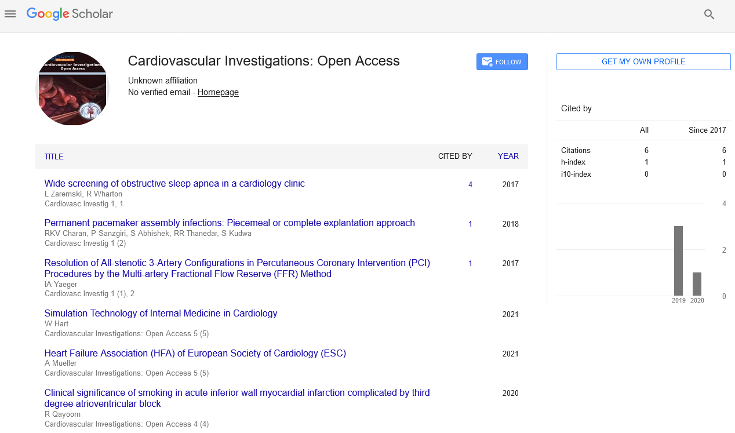Image resolution: width=735 pixels, height=433 pixels.
Task: Open Simulation Technology of Internal Medicine article
Action: pyautogui.click(x=161, y=314)
